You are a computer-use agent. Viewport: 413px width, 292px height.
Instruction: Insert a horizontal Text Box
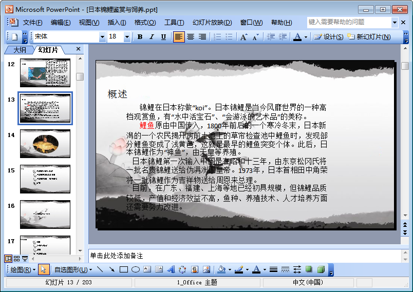[x=147, y=269]
